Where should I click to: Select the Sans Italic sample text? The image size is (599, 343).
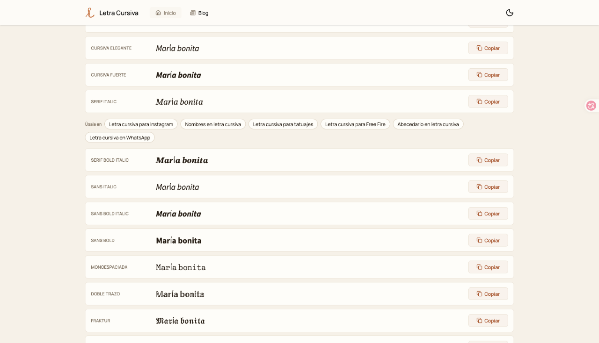click(177, 187)
